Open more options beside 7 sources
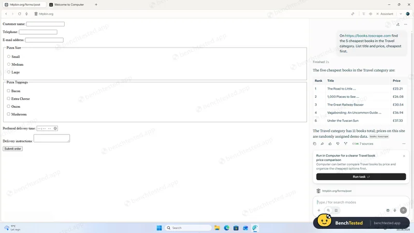This screenshot has width=414, height=233. coord(404,144)
